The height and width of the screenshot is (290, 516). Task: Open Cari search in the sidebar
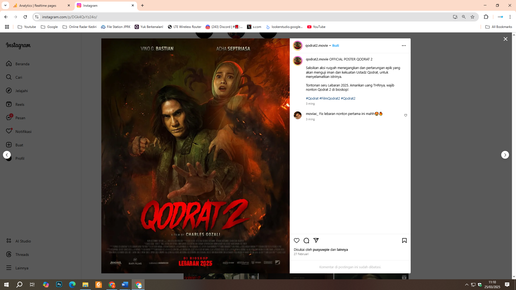click(14, 77)
